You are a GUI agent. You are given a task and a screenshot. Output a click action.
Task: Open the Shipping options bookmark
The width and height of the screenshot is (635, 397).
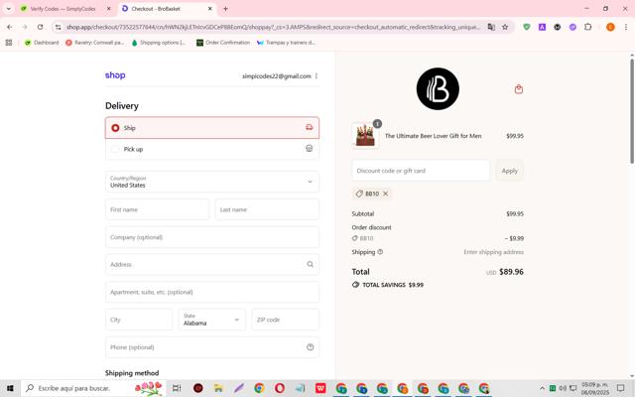[x=159, y=43]
